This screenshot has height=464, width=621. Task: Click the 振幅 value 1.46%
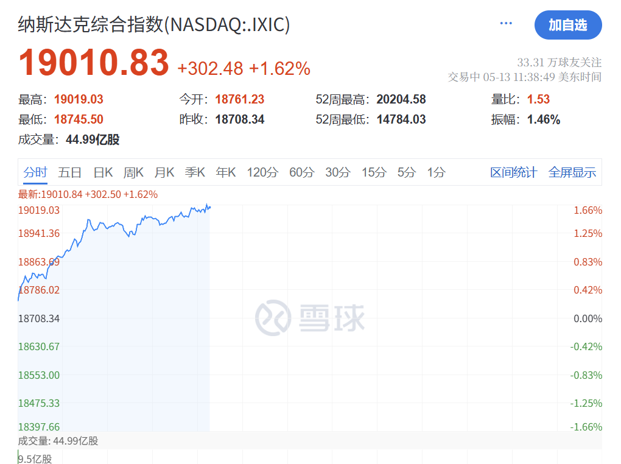click(543, 119)
